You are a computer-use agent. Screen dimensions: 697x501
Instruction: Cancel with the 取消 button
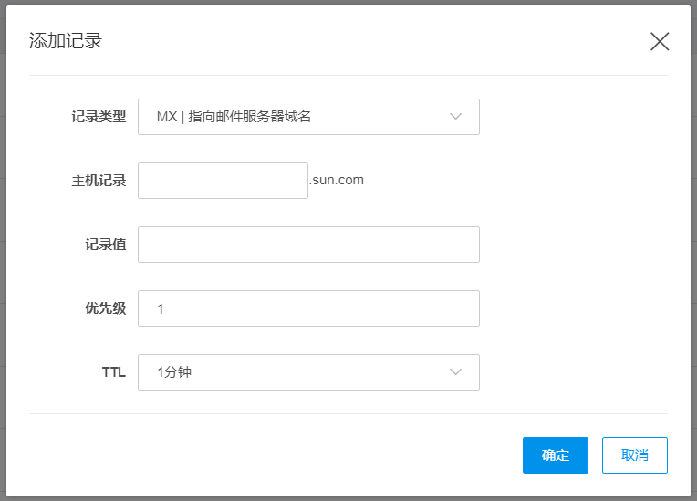634,455
